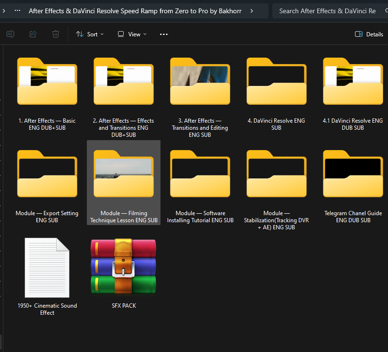Open the 4. DaVinci Resolve ENG SUB folder
Image resolution: width=388 pixels, height=352 pixels.
[x=276, y=85]
